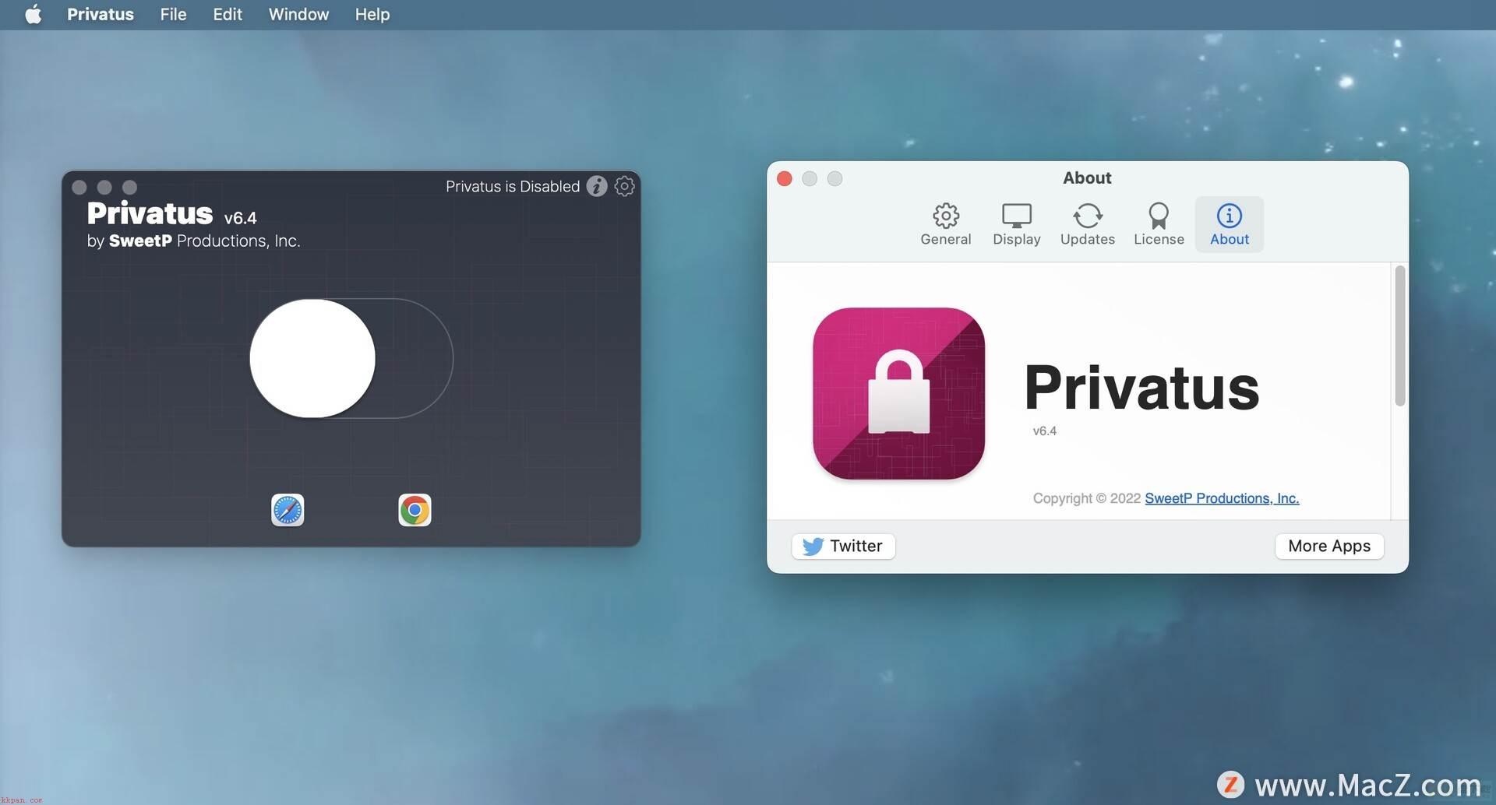Image resolution: width=1496 pixels, height=805 pixels.
Task: Open the File menu
Action: click(173, 14)
